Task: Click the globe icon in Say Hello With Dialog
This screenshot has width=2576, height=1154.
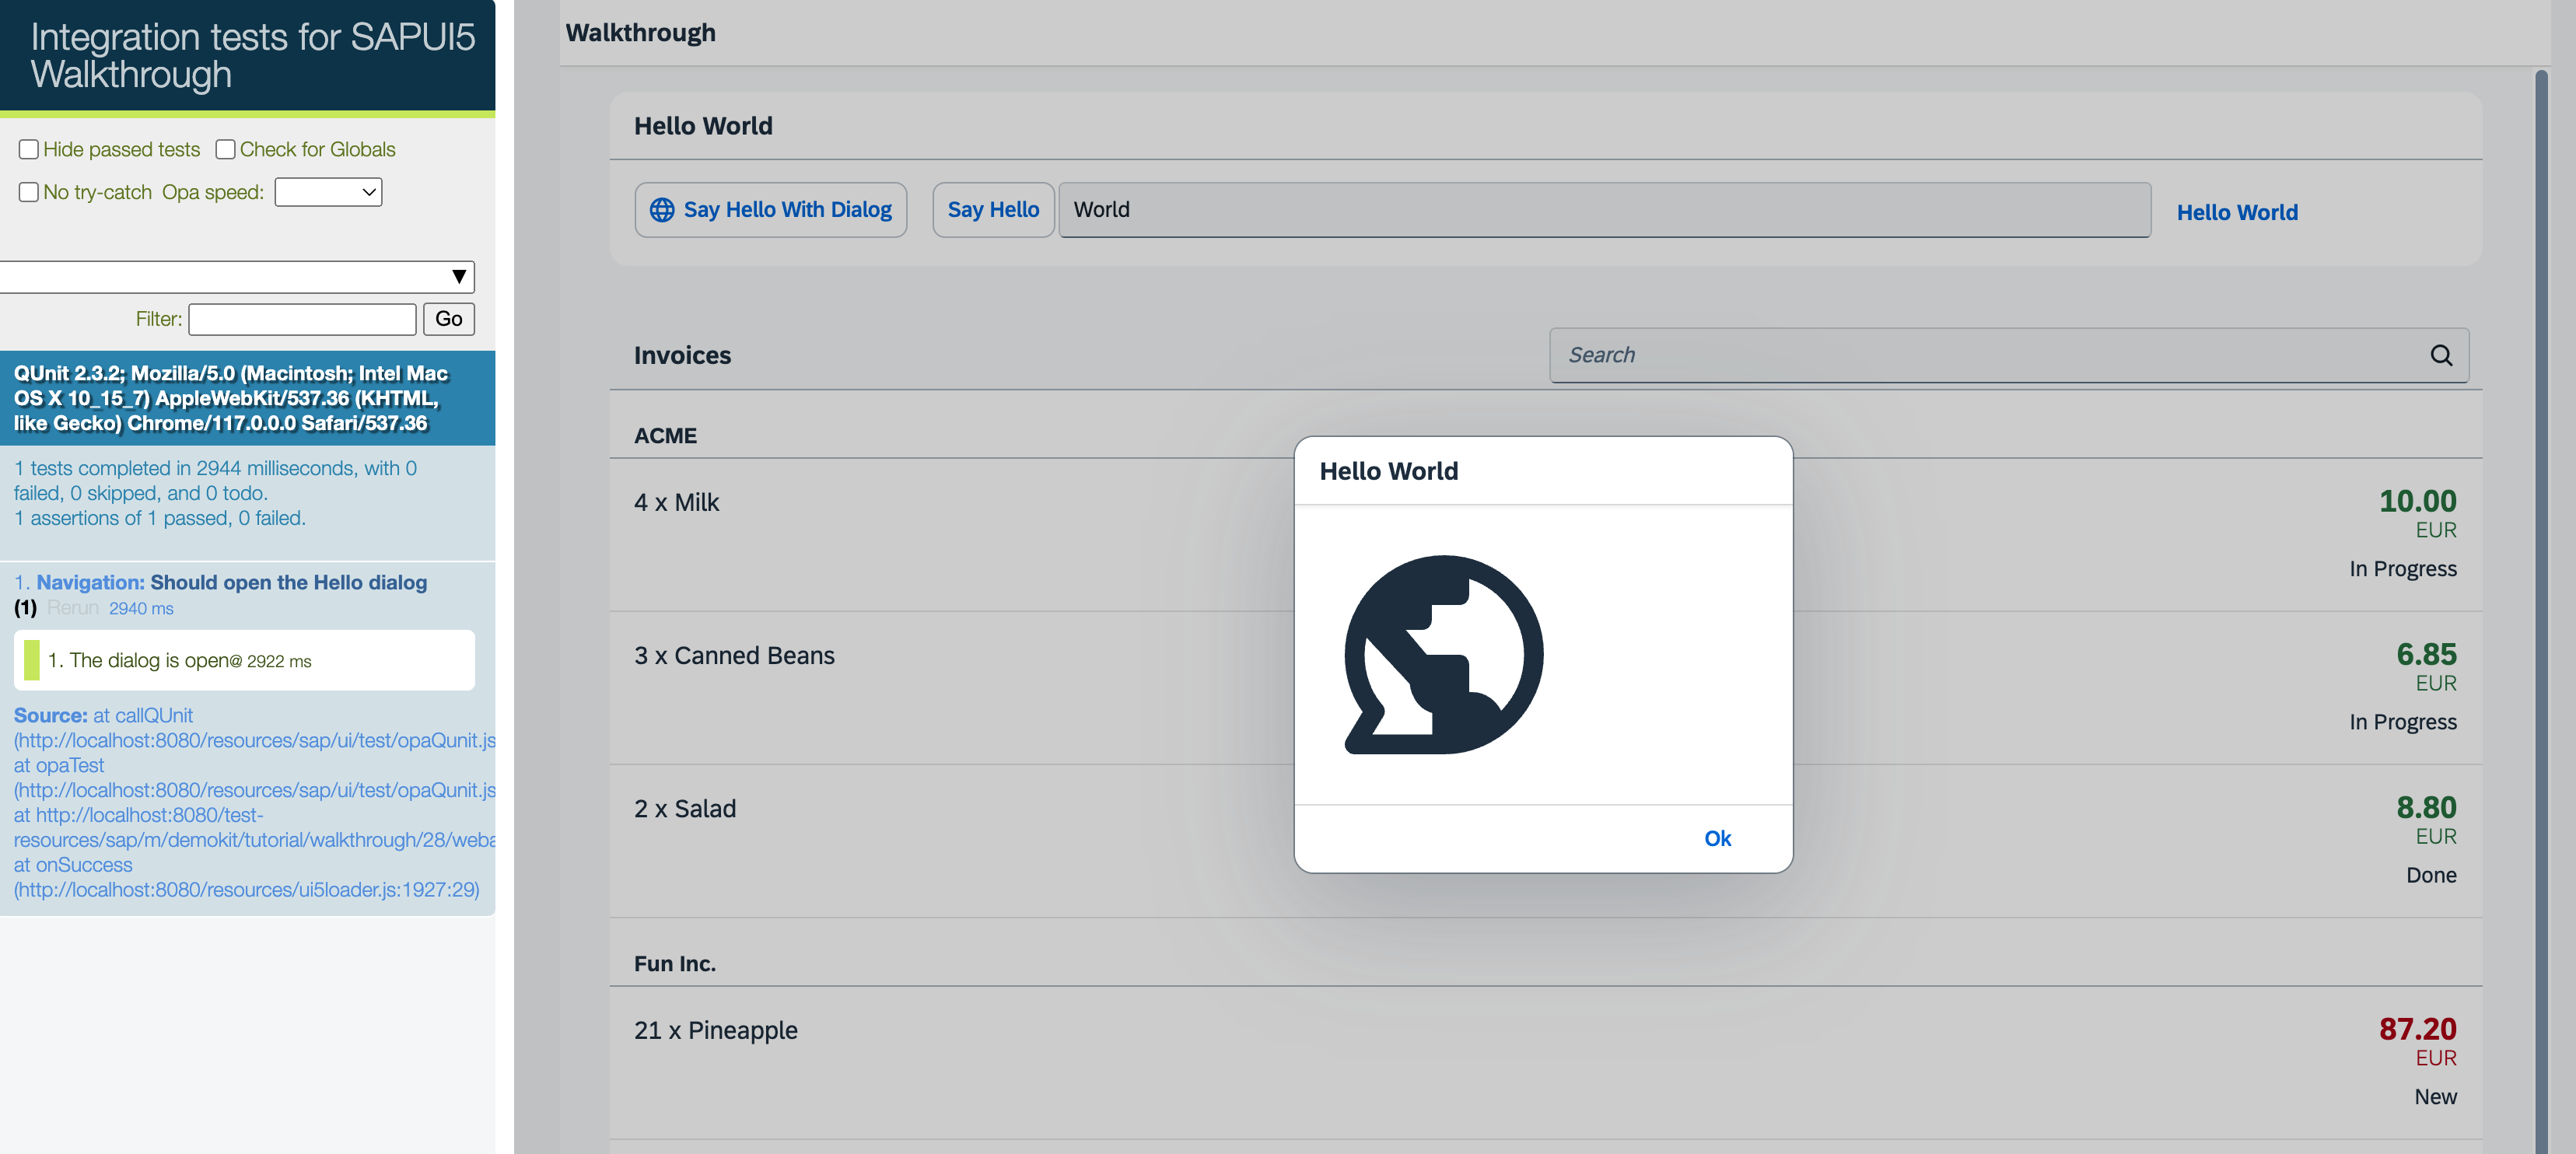Action: point(661,210)
